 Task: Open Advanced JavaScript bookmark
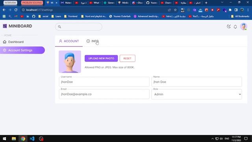[x=146, y=16]
